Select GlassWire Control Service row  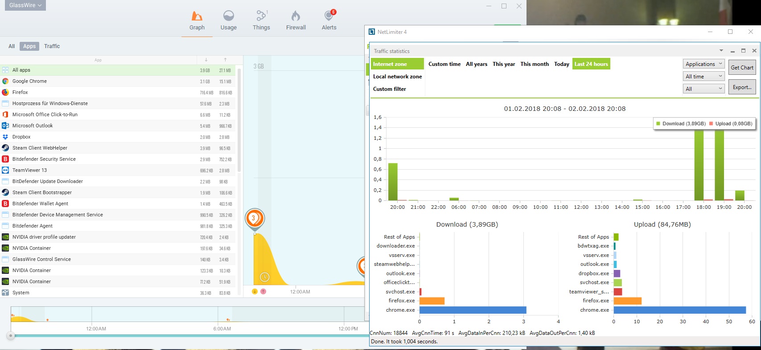click(x=118, y=259)
